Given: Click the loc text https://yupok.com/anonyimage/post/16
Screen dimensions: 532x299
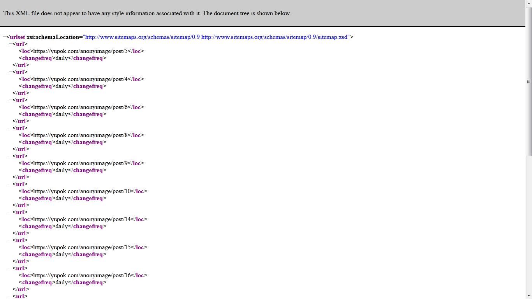Looking at the screenshot, I should 82,275.
